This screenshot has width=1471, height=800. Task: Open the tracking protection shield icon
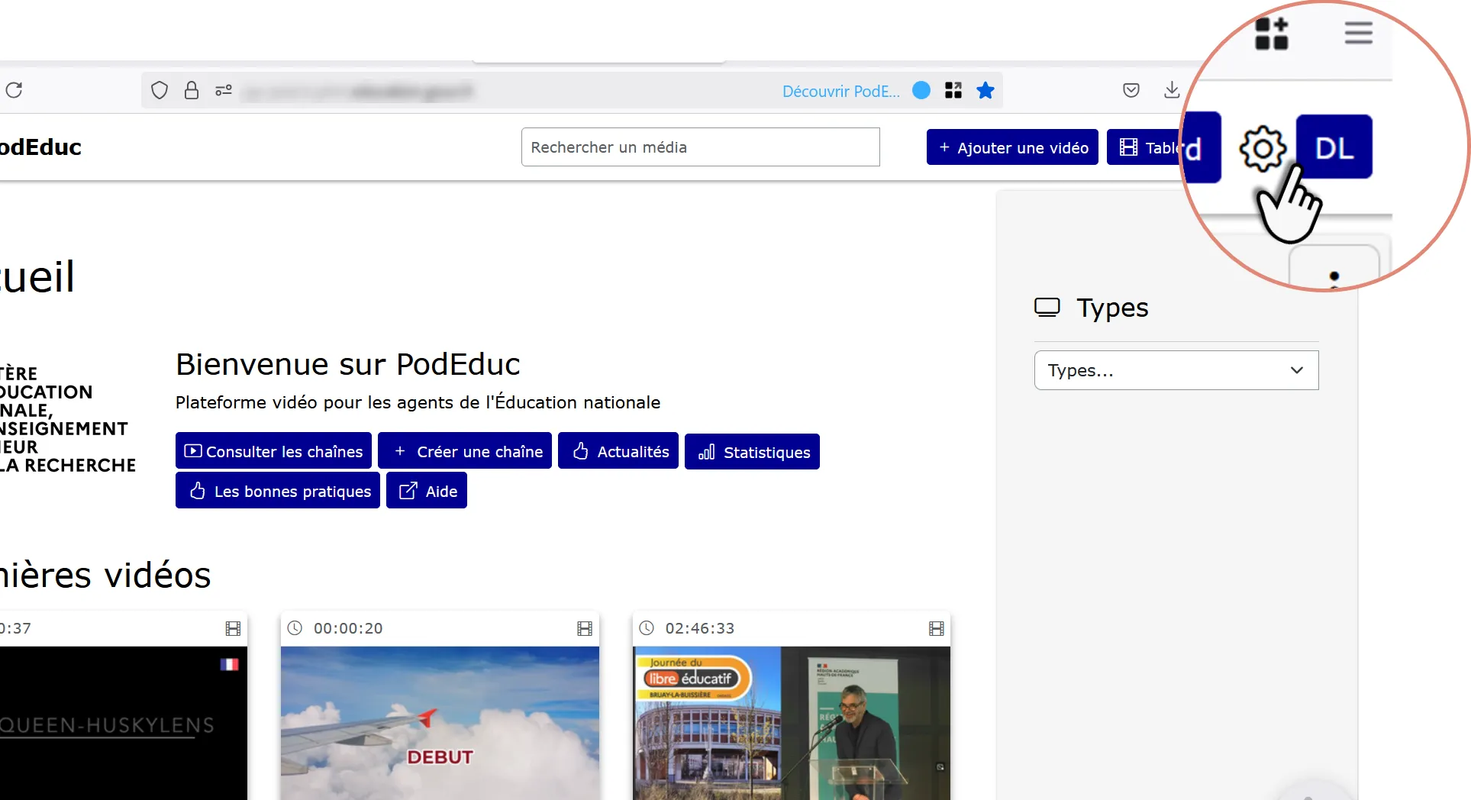coord(160,91)
